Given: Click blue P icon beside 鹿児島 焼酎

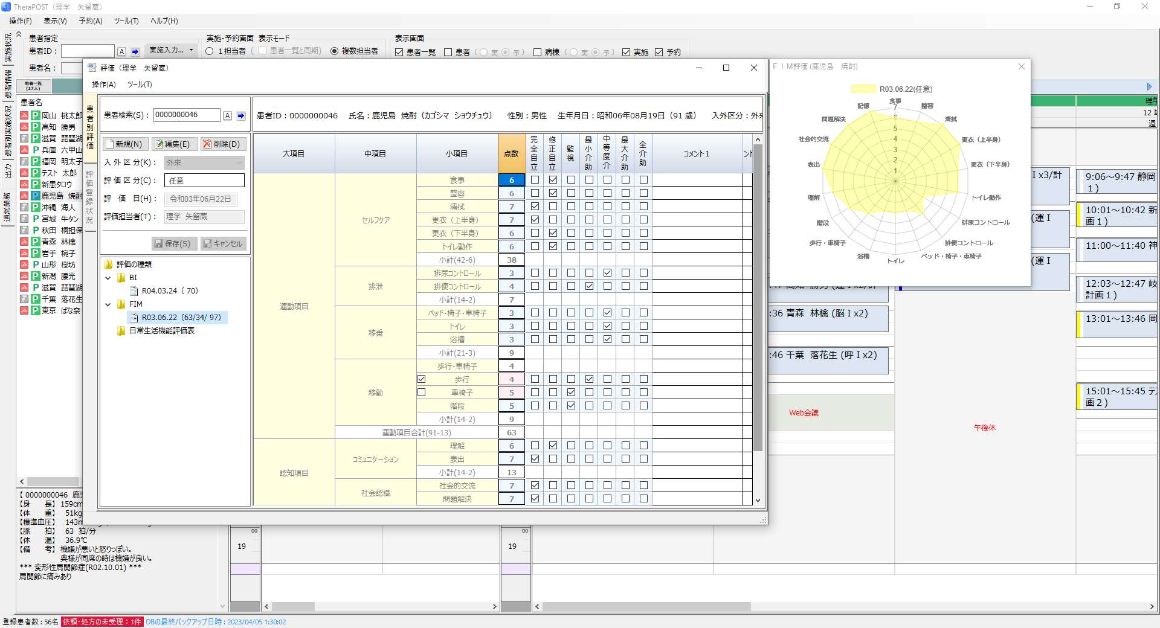Looking at the screenshot, I should (36, 196).
